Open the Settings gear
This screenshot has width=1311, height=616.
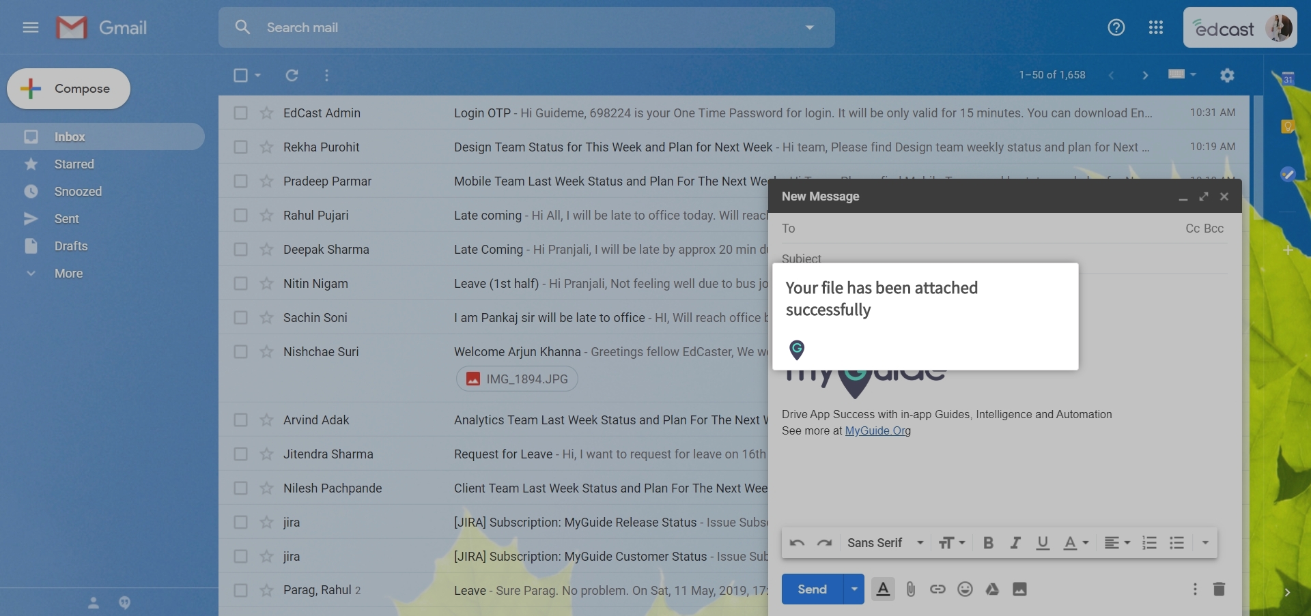pos(1227,75)
